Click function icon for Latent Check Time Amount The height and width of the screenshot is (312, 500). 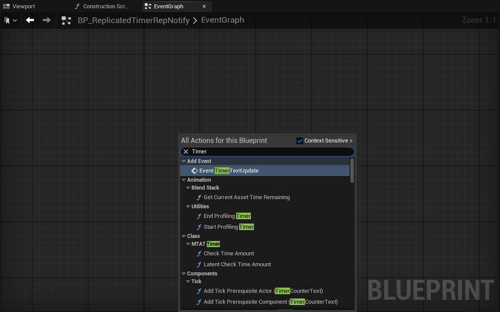199,265
